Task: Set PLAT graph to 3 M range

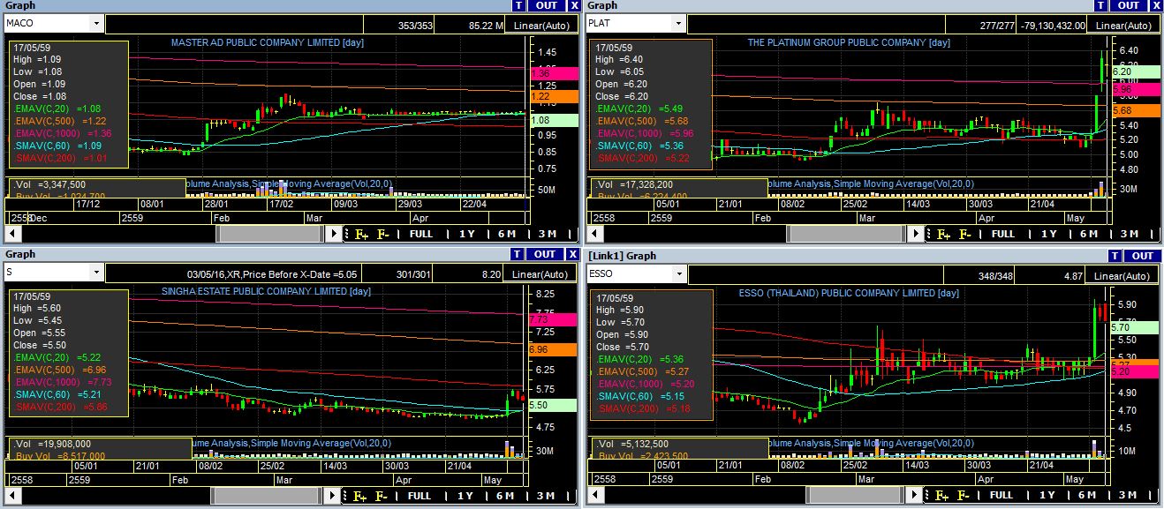Action: tap(1130, 234)
